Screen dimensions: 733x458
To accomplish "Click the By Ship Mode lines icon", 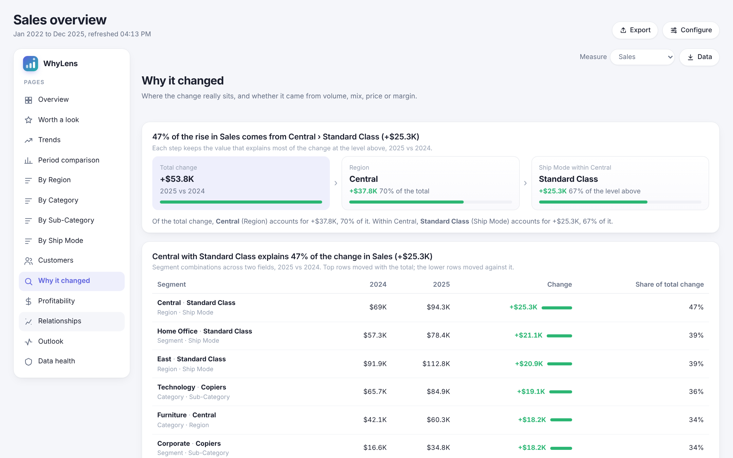I will pyautogui.click(x=29, y=241).
